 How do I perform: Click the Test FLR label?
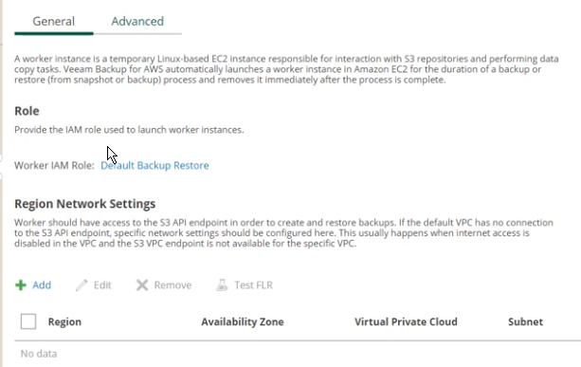(x=253, y=285)
